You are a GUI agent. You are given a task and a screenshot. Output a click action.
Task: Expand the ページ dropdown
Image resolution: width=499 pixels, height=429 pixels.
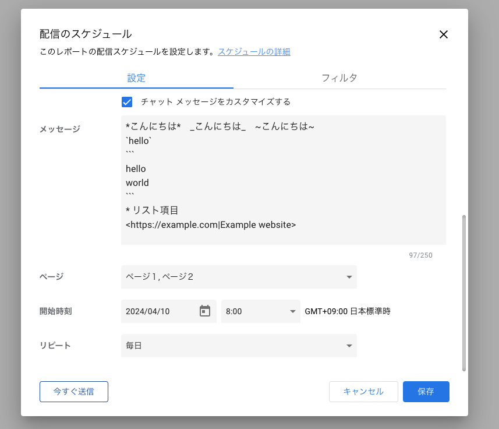click(239, 277)
